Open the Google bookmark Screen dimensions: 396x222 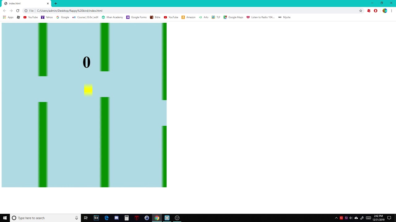(62, 17)
